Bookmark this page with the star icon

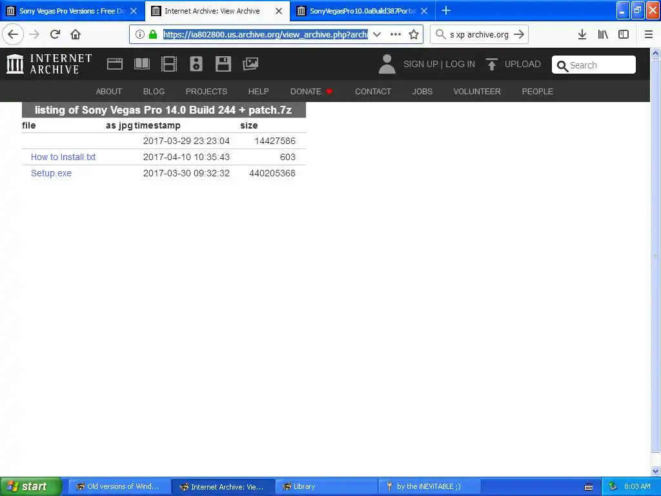pos(414,34)
